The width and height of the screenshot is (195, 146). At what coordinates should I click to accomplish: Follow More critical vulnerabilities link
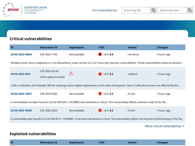point(165,126)
